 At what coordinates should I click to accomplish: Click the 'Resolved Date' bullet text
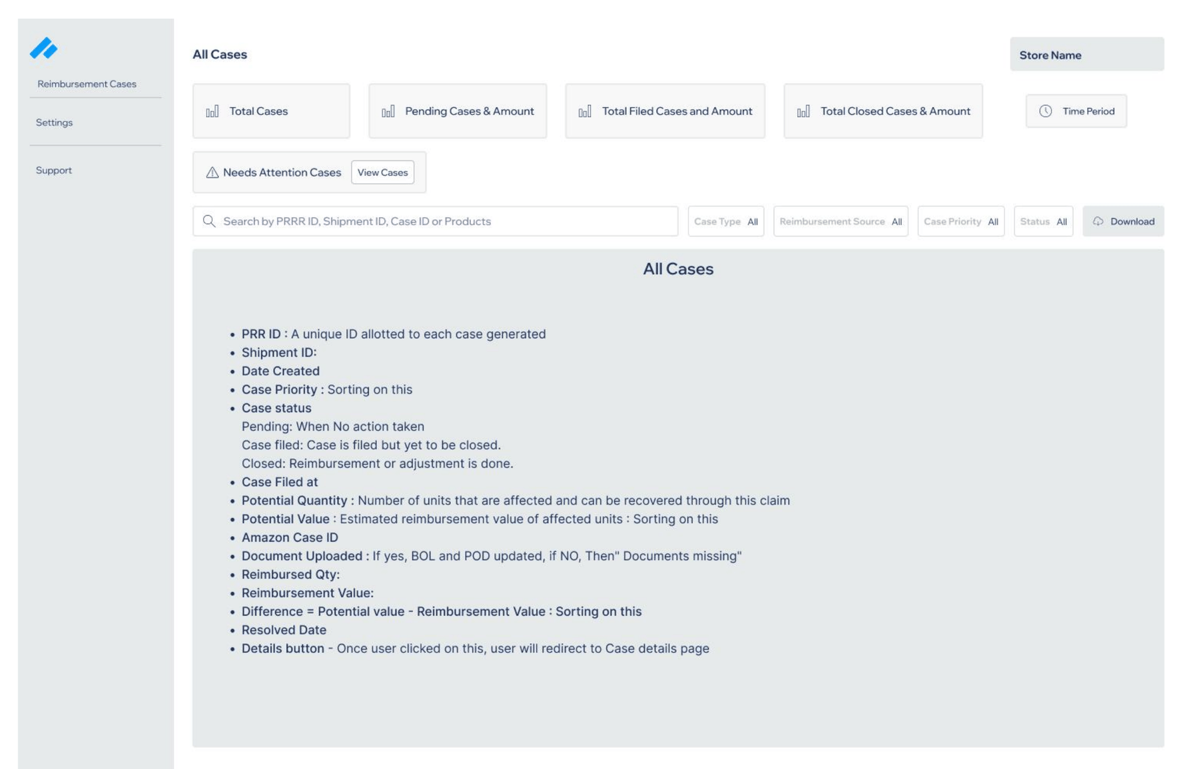[x=284, y=631]
